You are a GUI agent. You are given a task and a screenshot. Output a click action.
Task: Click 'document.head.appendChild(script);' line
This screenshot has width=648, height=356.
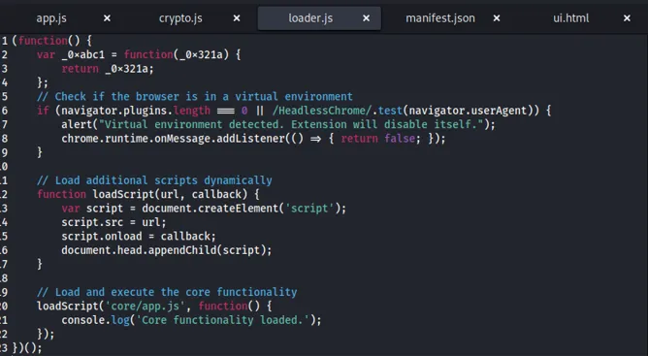pos(167,250)
